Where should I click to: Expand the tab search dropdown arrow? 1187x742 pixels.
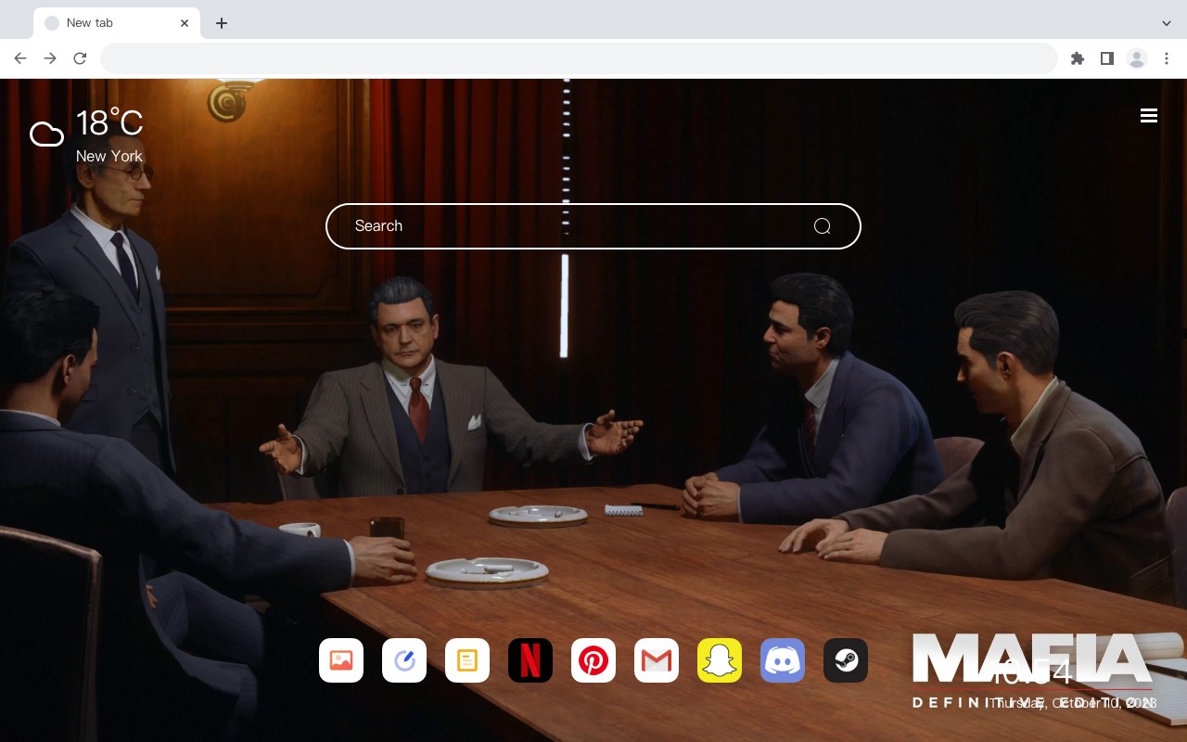click(1166, 23)
